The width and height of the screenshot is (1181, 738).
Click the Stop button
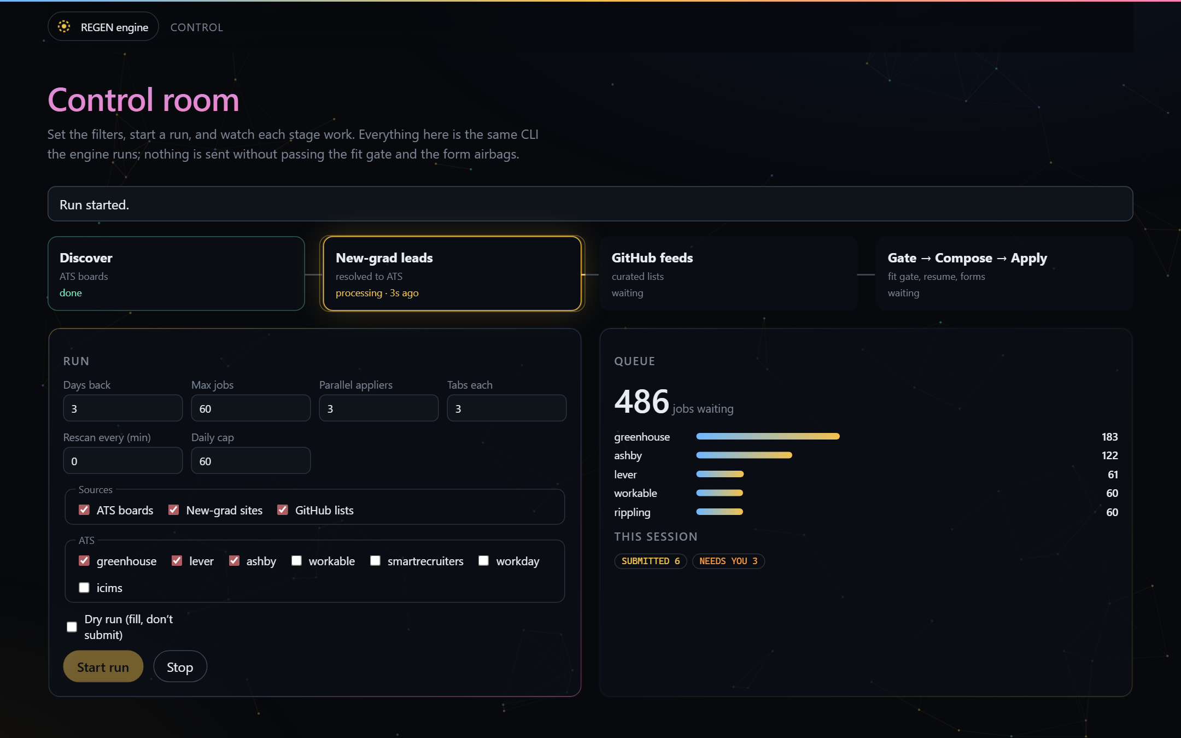pyautogui.click(x=180, y=666)
